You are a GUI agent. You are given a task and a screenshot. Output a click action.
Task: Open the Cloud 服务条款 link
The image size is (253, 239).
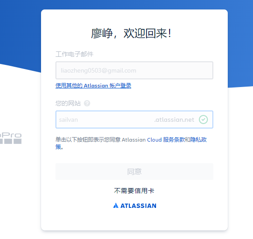point(166,140)
